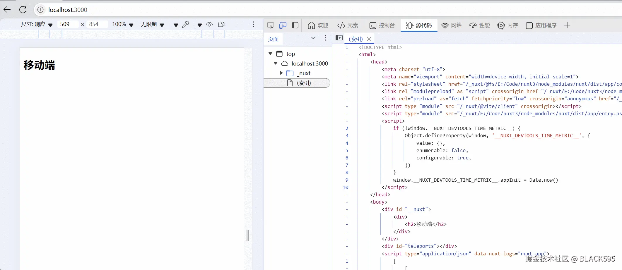This screenshot has width=622, height=270.
Task: Click the eyedropper icon in device toolbar
Action: [186, 24]
